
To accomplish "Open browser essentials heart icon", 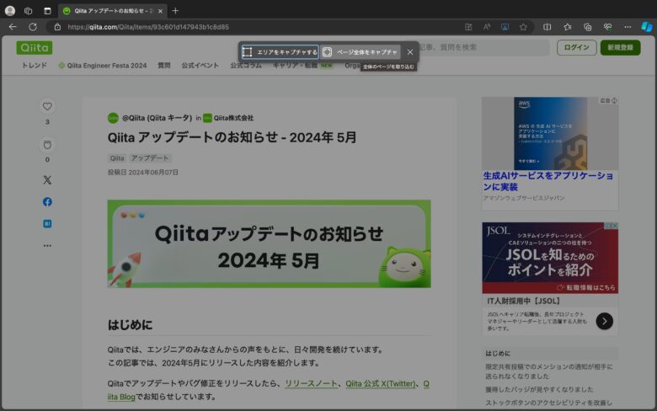I will click(607, 27).
